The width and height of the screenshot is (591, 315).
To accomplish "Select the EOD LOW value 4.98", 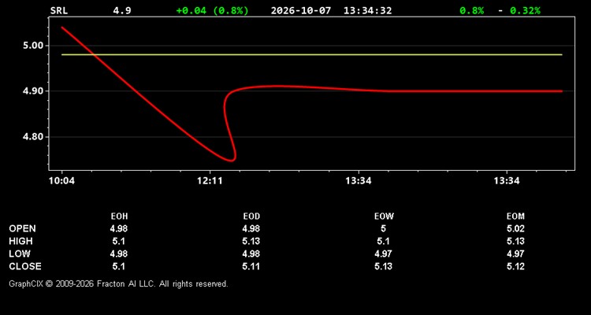I will pyautogui.click(x=251, y=254).
